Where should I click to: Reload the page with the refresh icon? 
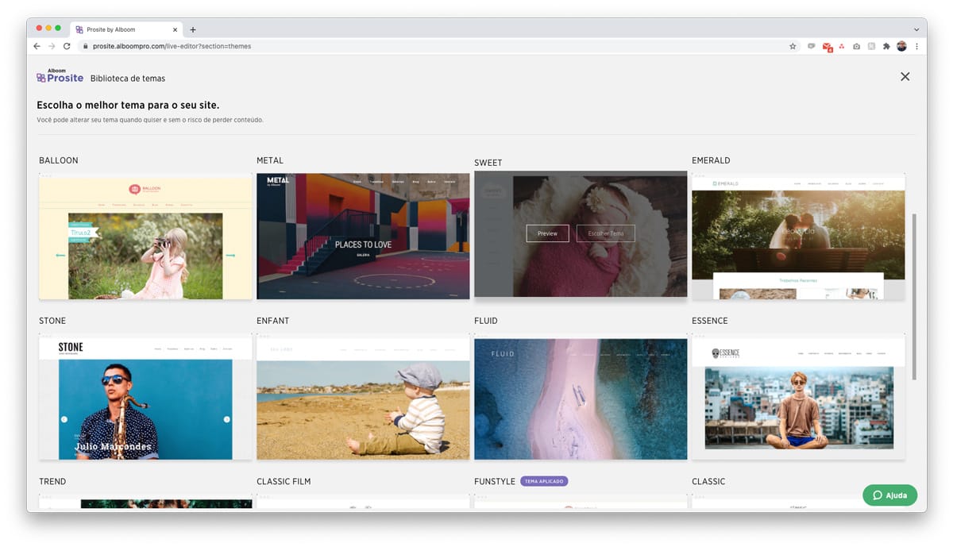[67, 46]
